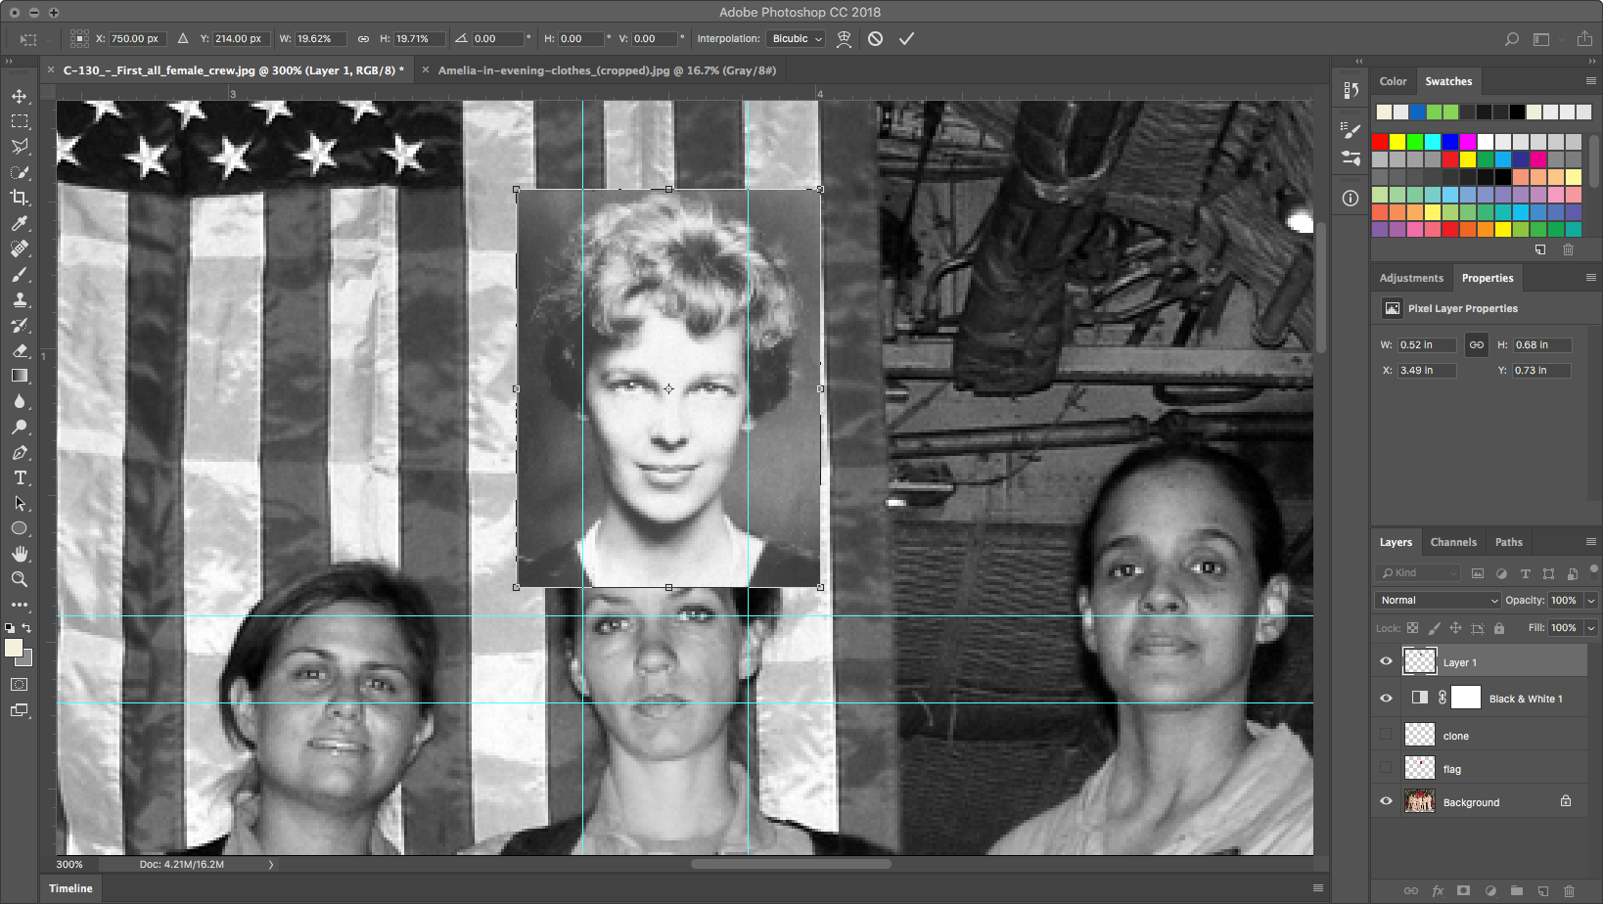Expand the Opacity slider dropdown
The height and width of the screenshot is (904, 1603).
1591,600
